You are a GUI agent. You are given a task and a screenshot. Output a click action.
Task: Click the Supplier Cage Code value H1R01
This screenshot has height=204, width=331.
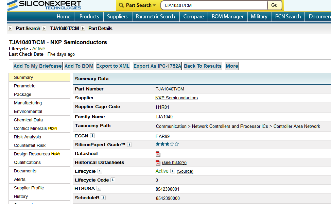162,107
